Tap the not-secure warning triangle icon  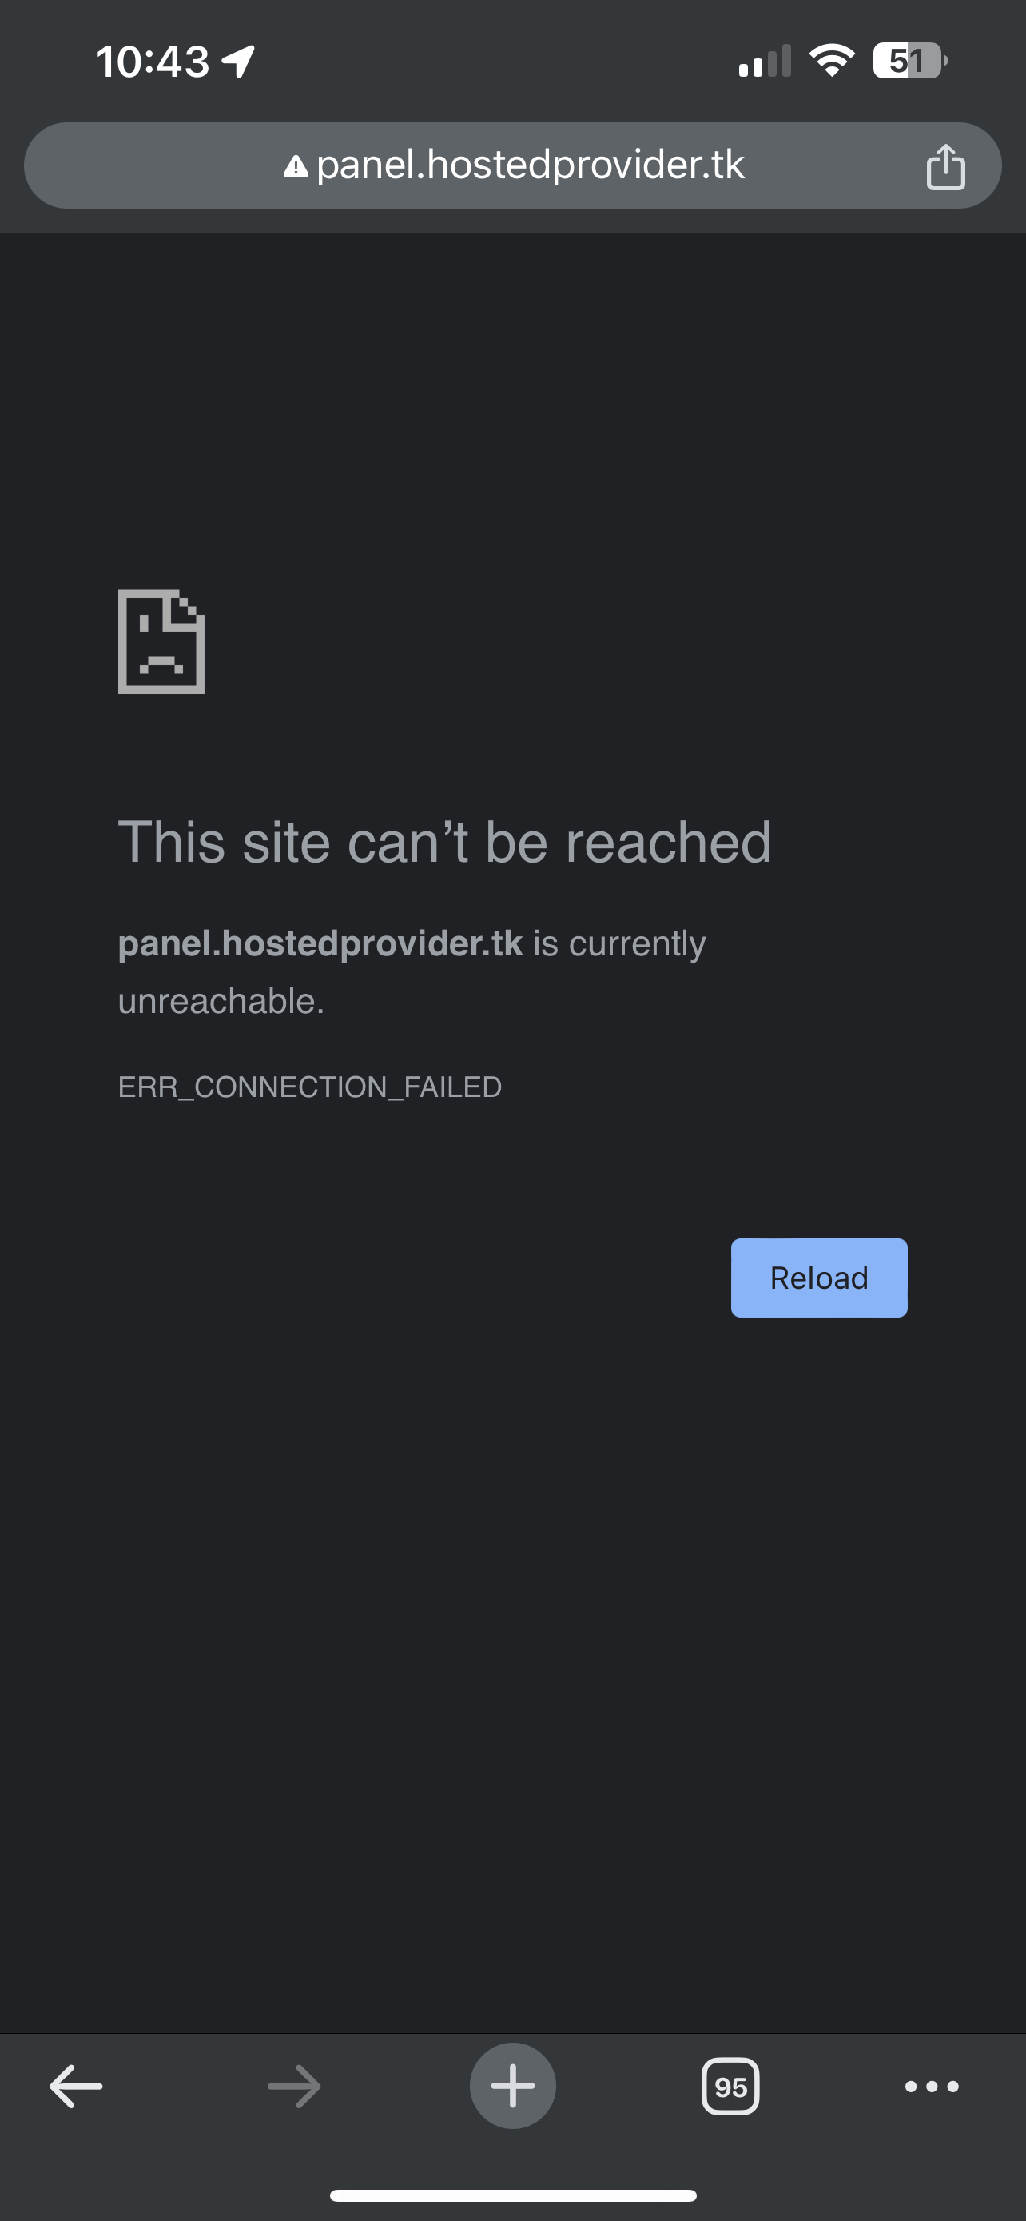coord(296,166)
